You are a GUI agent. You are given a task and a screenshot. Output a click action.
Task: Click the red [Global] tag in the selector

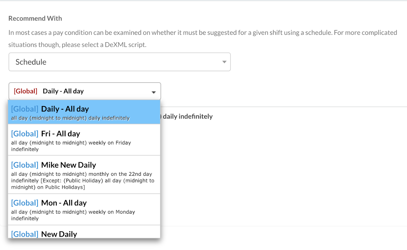(25, 91)
